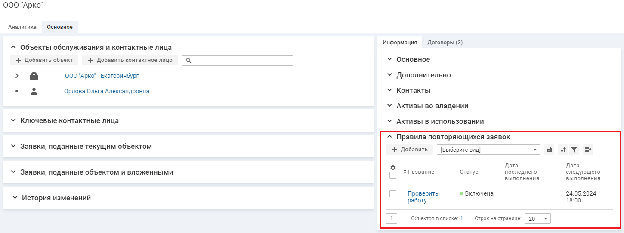Screen dimensions: 624x233
Task: Click person icon next to Орлова Ольга
Action: click(x=34, y=91)
